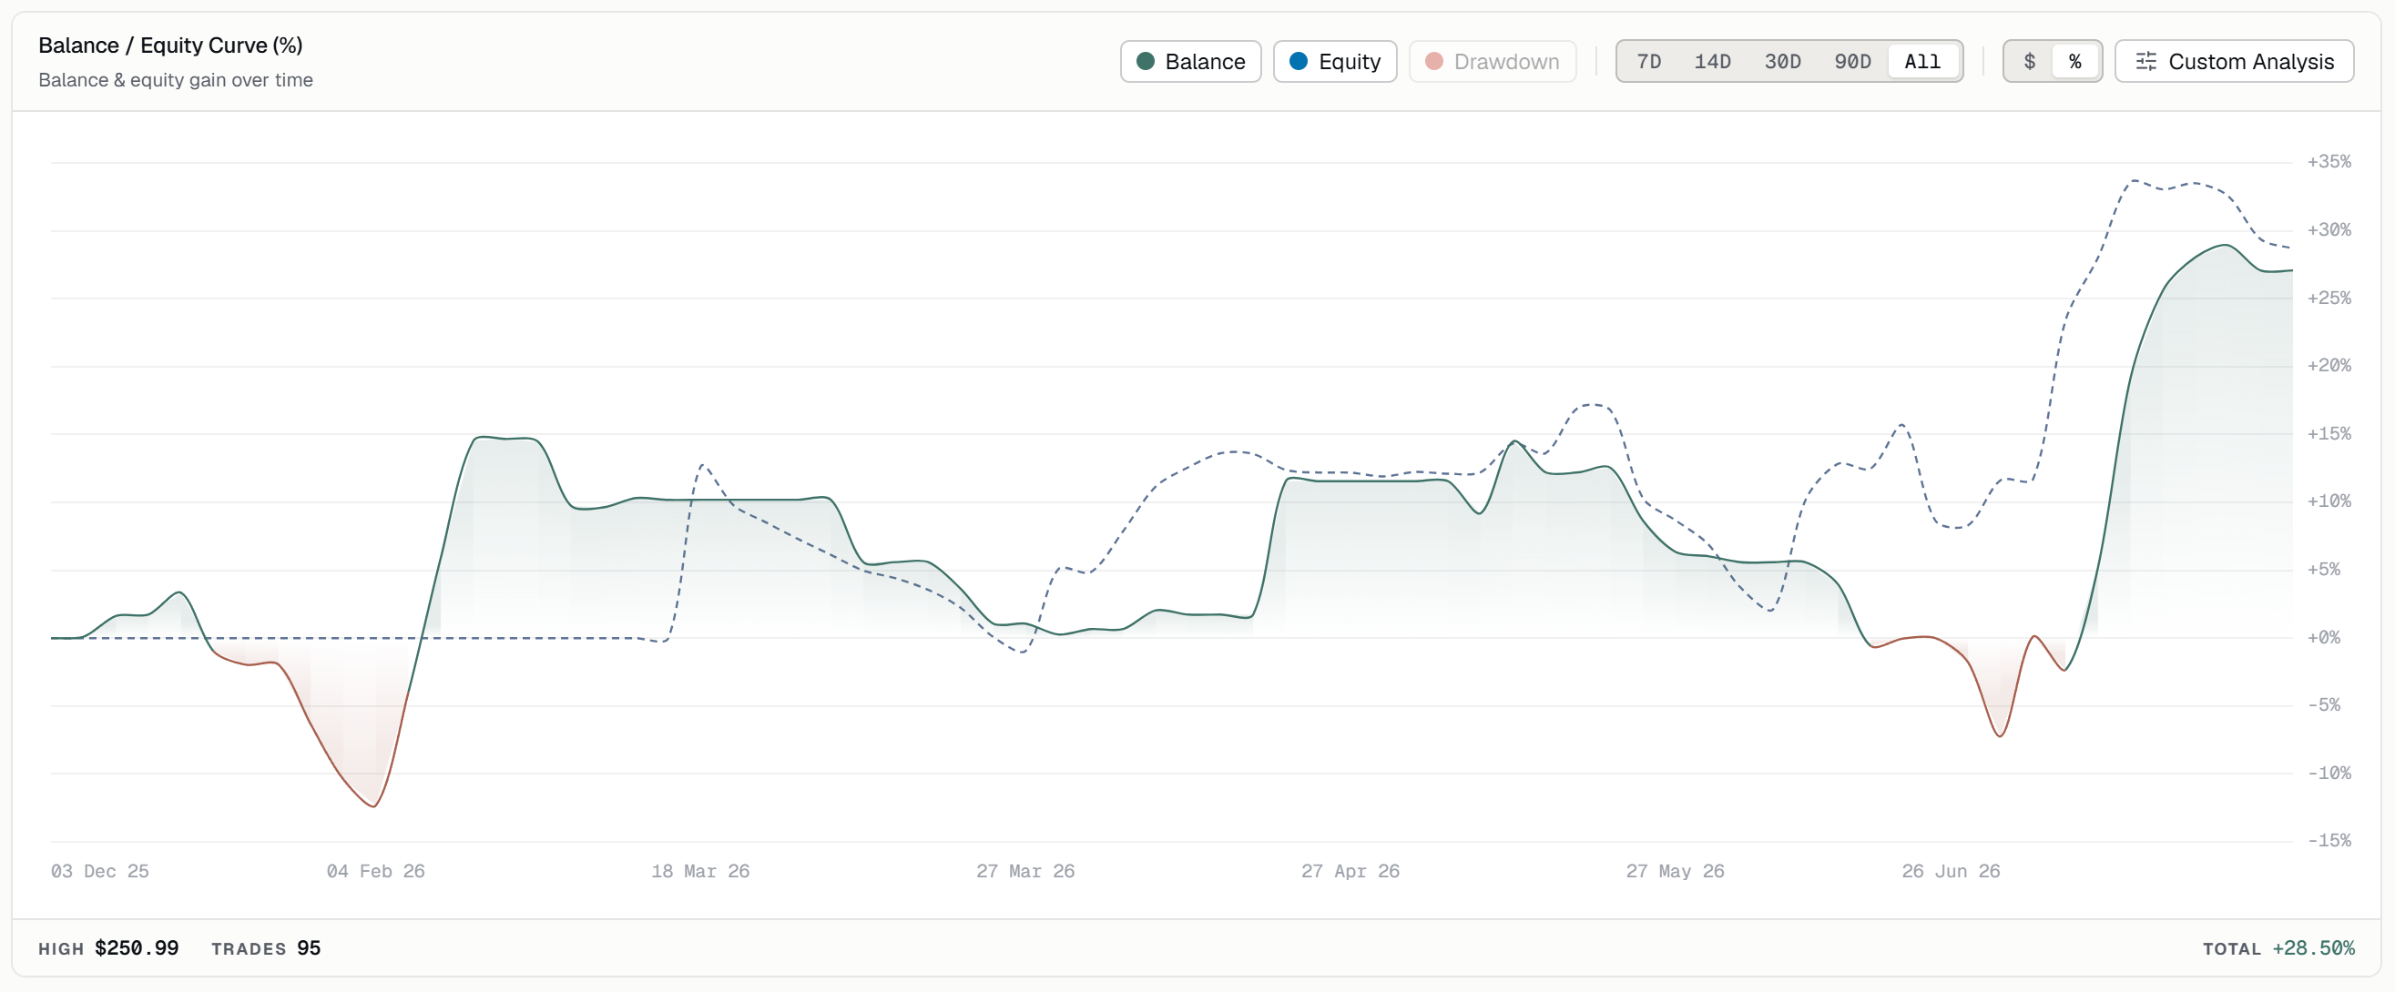This screenshot has width=2395, height=992.
Task: Click the 'Balance & equity gain over time' subtitle
Action: click(176, 80)
